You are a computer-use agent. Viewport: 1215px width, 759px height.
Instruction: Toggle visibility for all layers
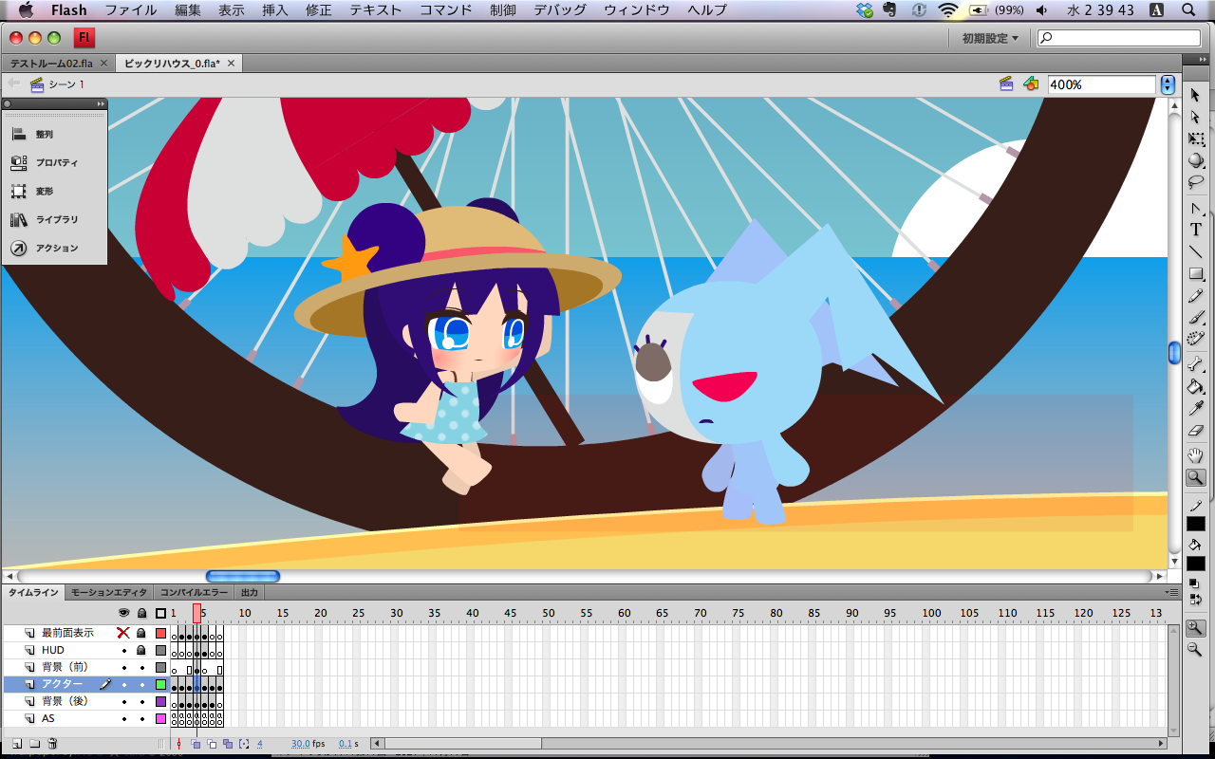pyautogui.click(x=123, y=613)
